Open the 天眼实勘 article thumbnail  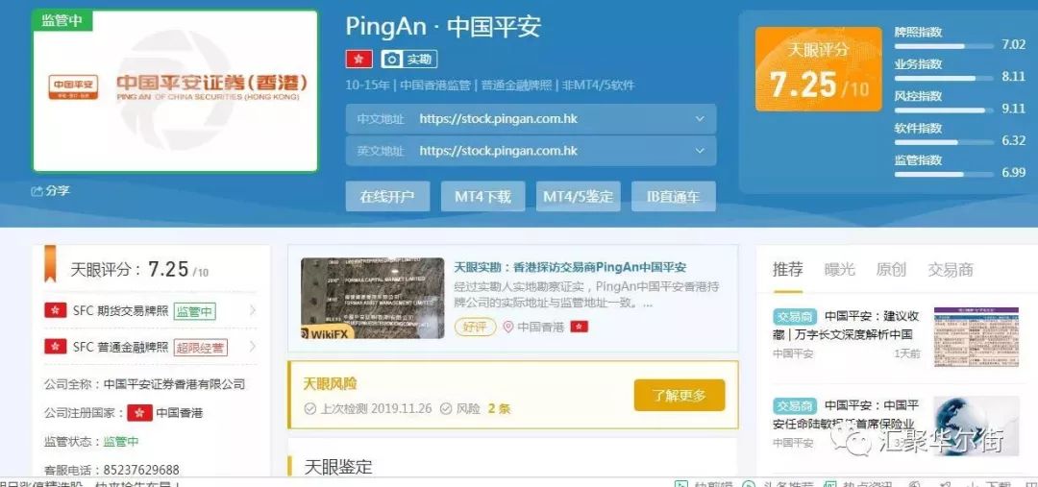[373, 299]
